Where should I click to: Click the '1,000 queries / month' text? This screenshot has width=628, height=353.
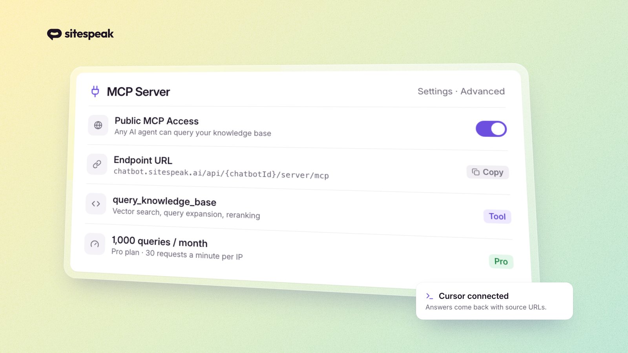159,242
